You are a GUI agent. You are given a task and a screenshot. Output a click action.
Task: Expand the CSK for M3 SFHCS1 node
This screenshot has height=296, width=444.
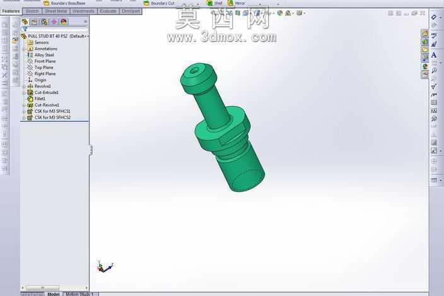pos(24,111)
